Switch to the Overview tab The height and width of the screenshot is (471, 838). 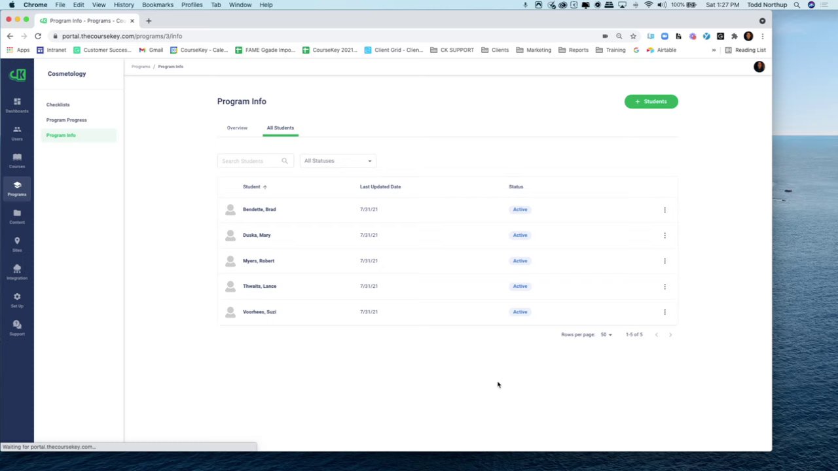pos(237,128)
